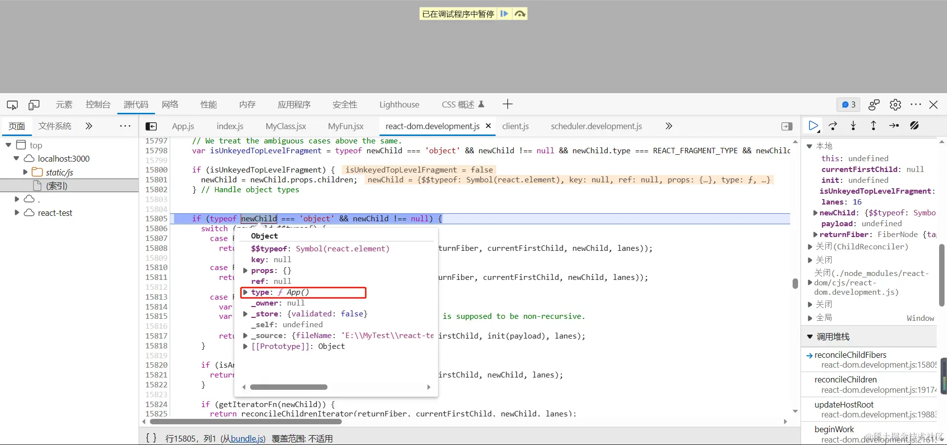Toggle the debugger sidebar panel
The width and height of the screenshot is (947, 445).
(787, 127)
